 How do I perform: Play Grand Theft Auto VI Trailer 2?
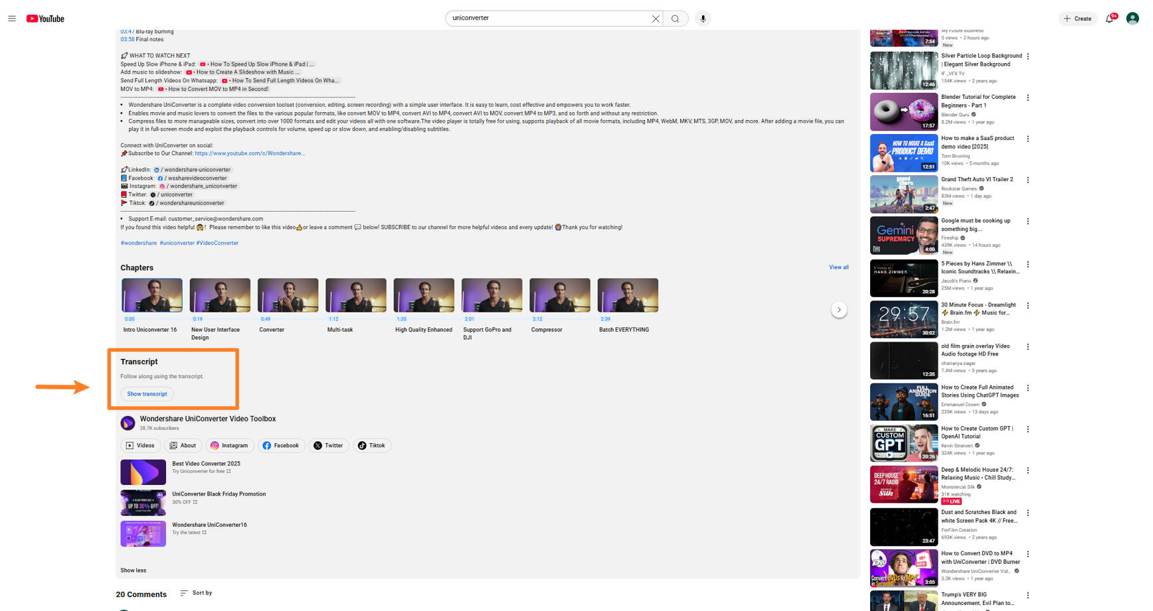904,194
